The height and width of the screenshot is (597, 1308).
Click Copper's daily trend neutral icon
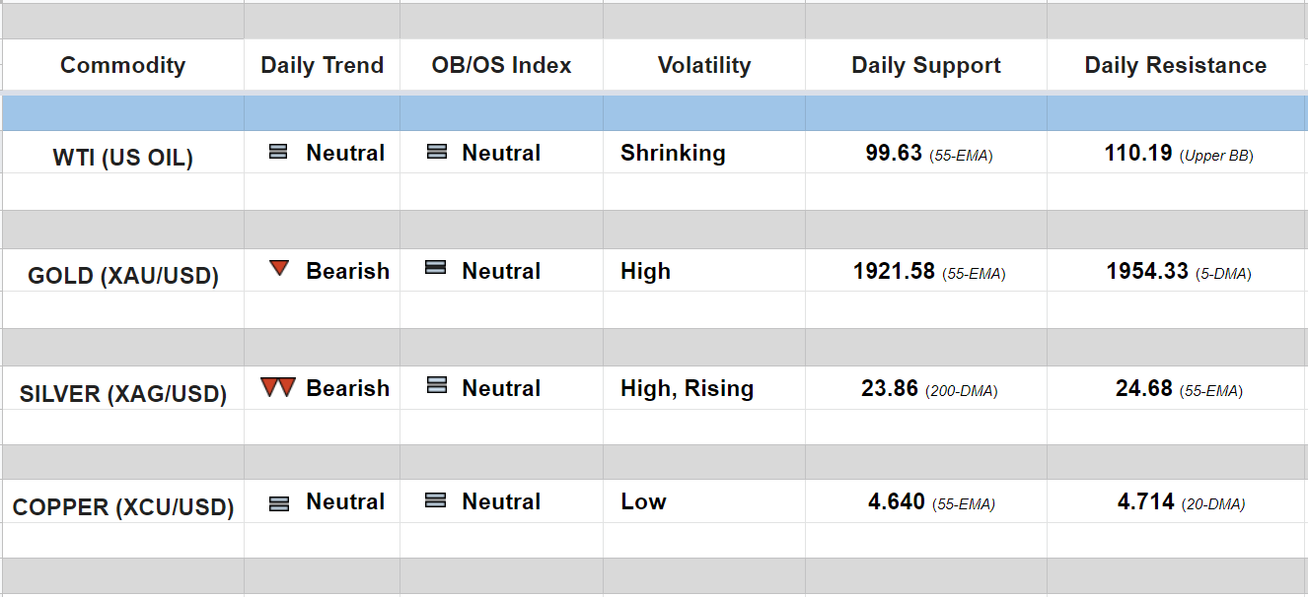(x=279, y=503)
